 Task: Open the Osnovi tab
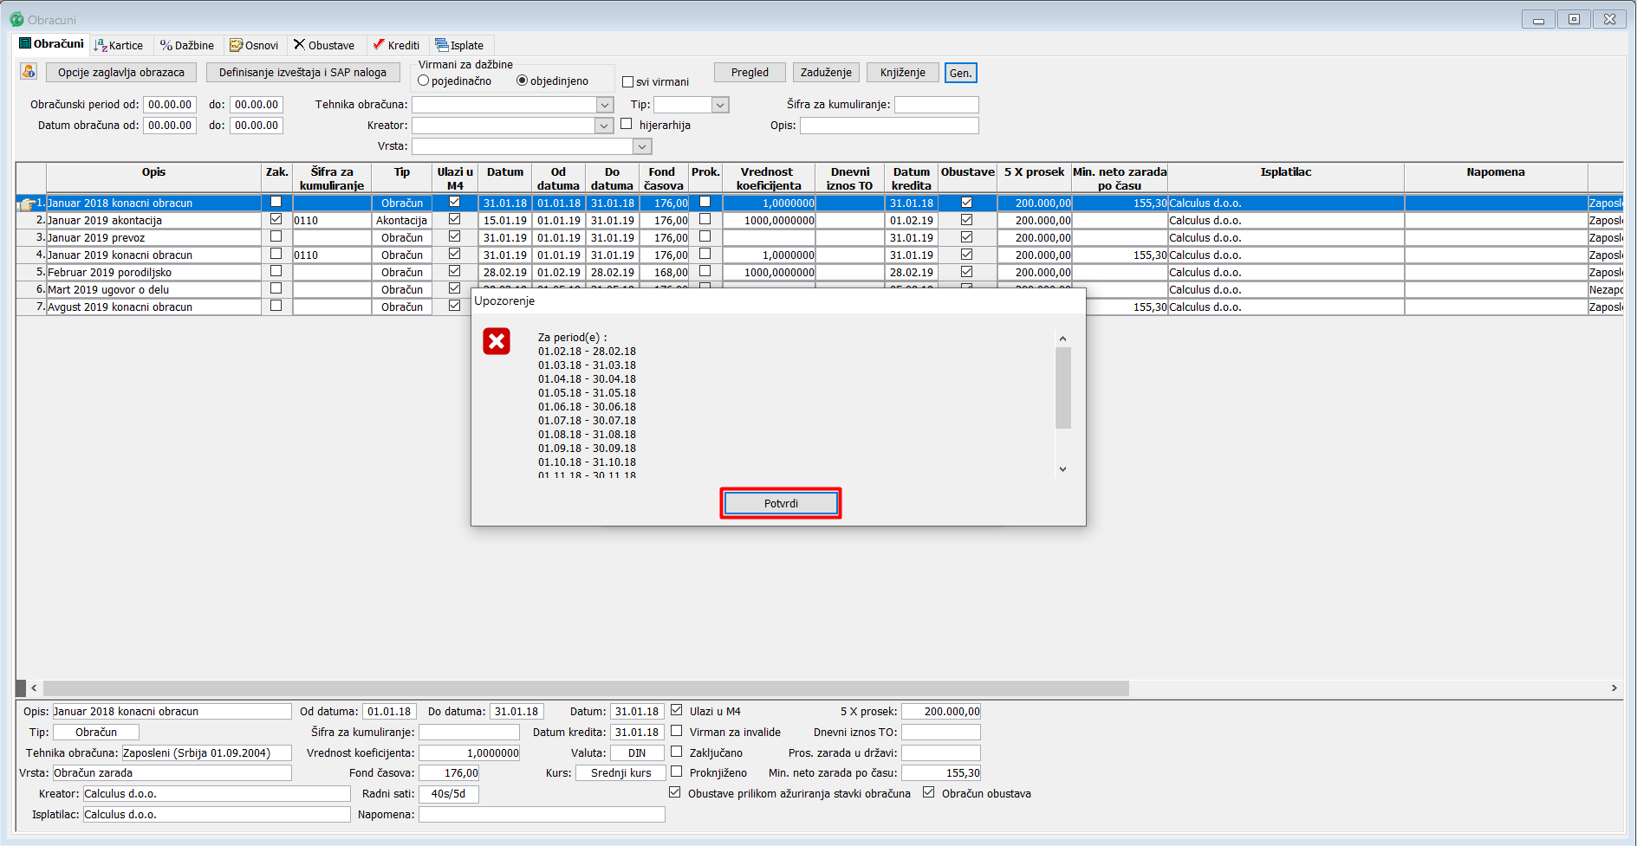pyautogui.click(x=254, y=45)
